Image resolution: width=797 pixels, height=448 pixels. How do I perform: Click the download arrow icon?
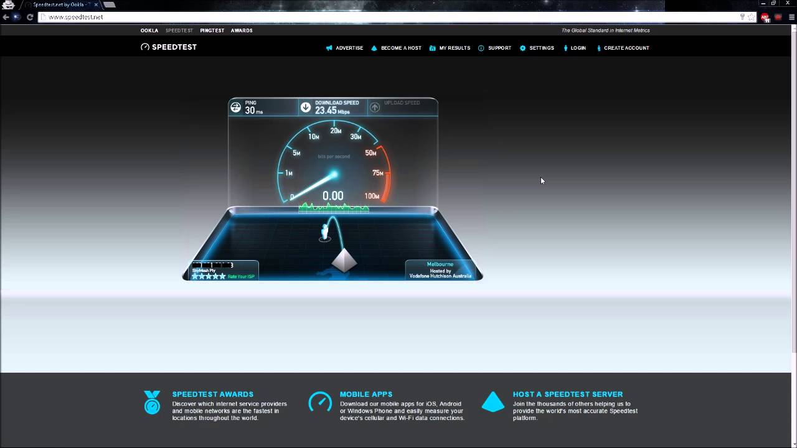pos(306,107)
